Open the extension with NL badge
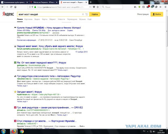 click(152, 7)
